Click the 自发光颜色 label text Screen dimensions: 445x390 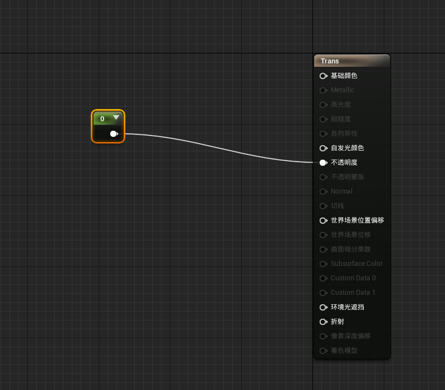point(348,148)
